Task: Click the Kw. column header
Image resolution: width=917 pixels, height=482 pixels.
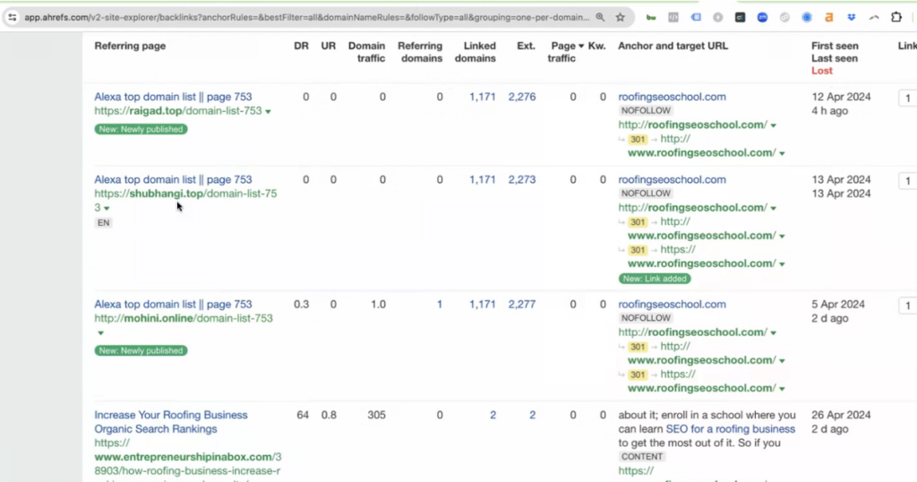Action: click(x=596, y=46)
